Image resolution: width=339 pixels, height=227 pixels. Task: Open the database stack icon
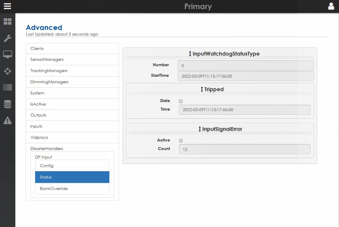7,104
